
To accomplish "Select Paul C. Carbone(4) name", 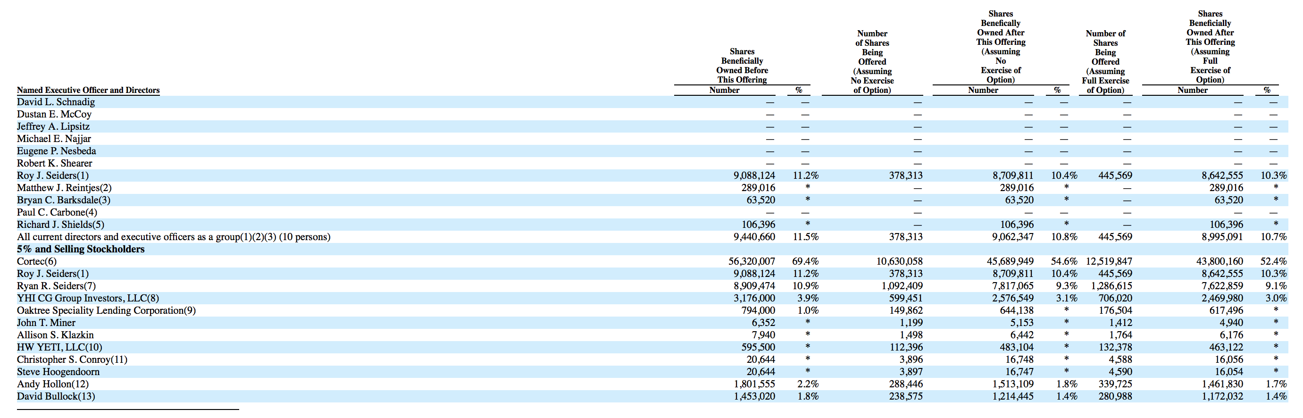I will pyautogui.click(x=57, y=212).
